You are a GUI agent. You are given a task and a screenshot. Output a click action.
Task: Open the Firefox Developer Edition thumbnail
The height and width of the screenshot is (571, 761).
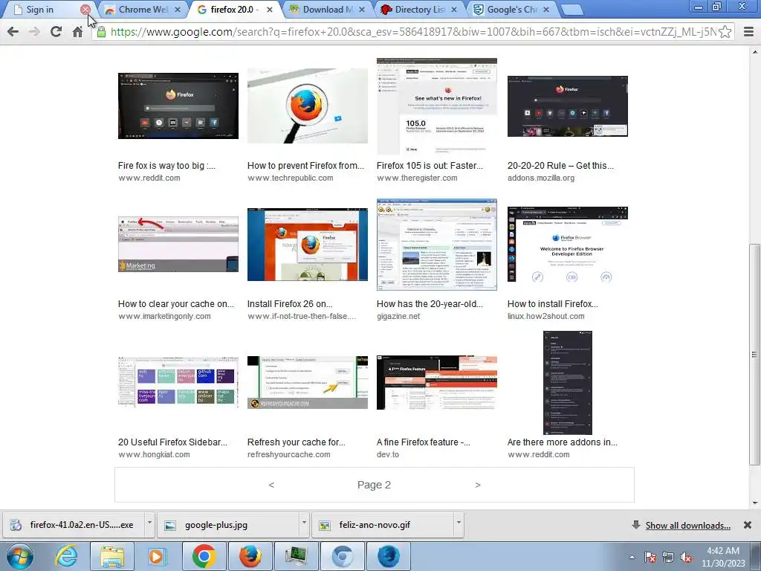click(x=567, y=244)
